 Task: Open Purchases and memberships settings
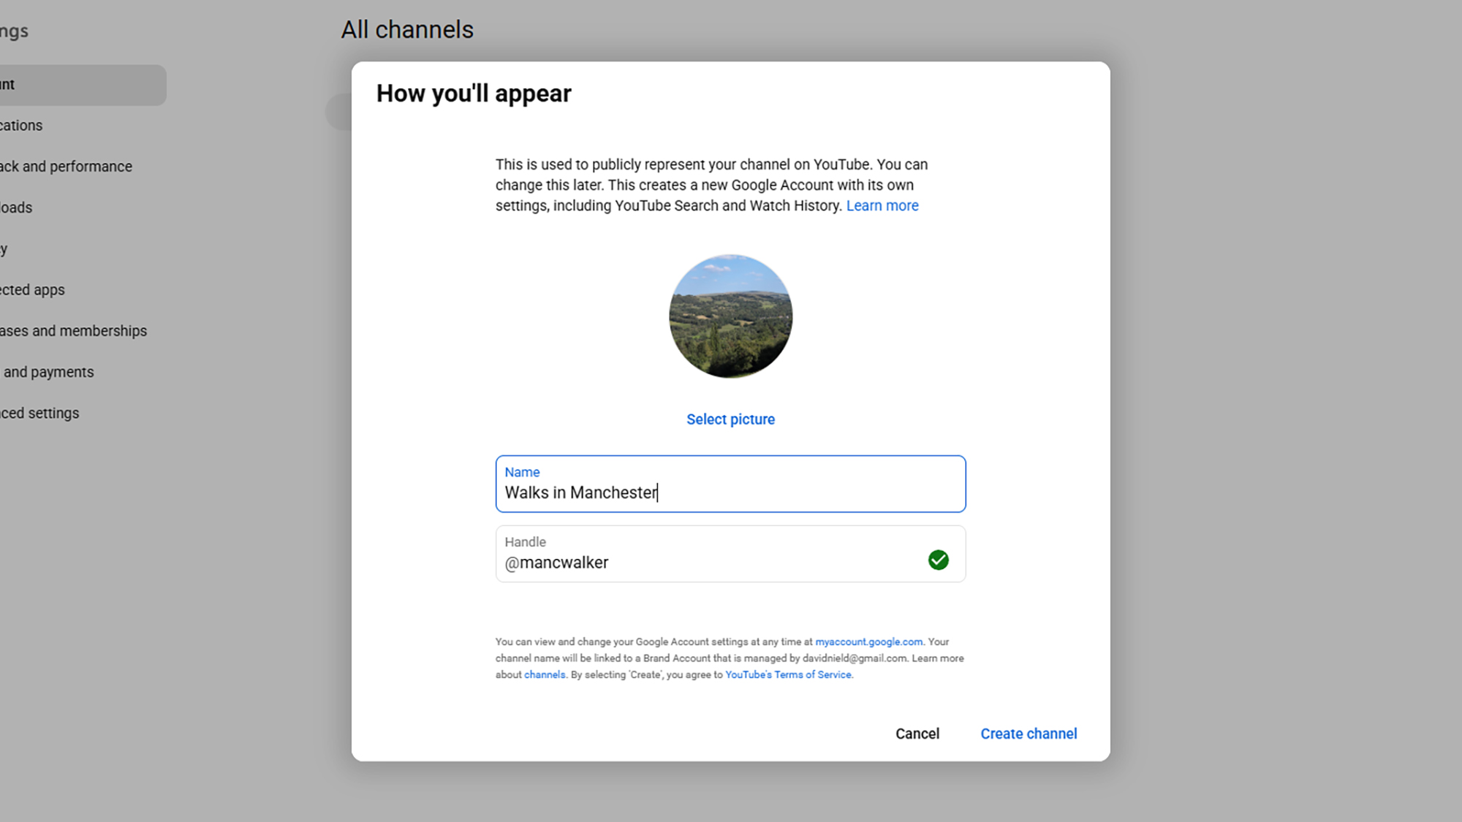pyautogui.click(x=73, y=331)
